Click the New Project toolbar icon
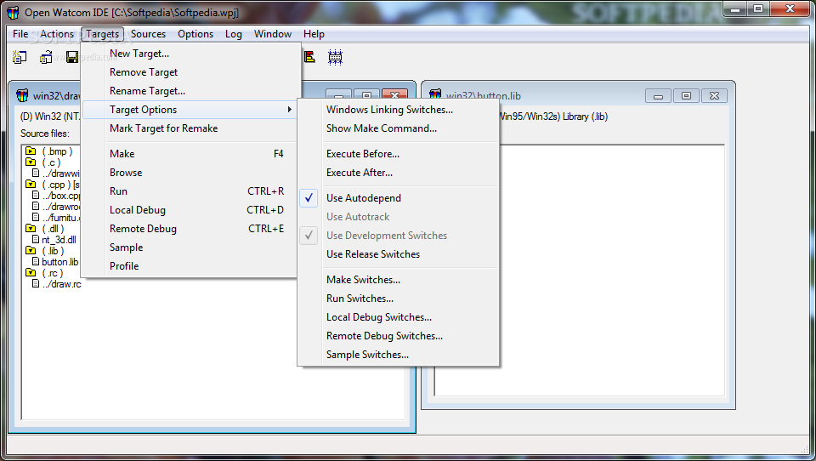The width and height of the screenshot is (816, 461). click(x=20, y=57)
